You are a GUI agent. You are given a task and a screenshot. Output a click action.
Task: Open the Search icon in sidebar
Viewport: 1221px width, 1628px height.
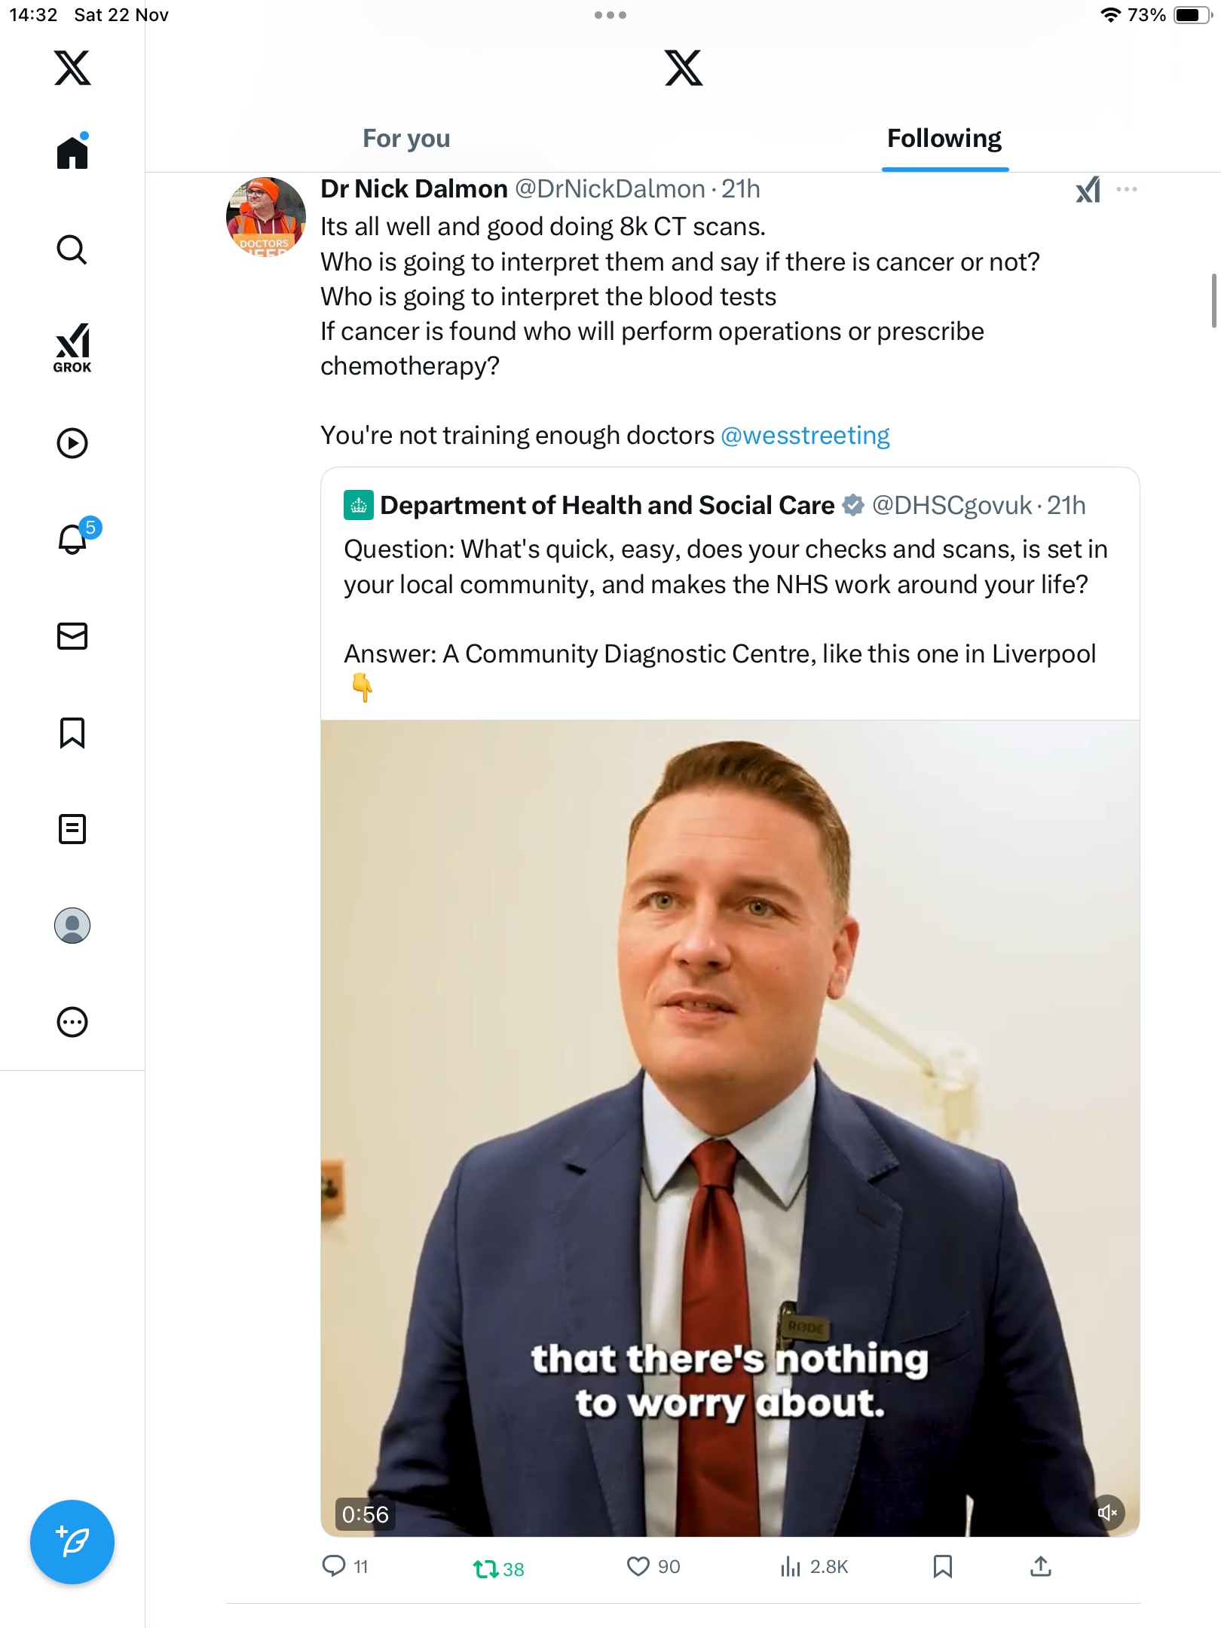72,249
